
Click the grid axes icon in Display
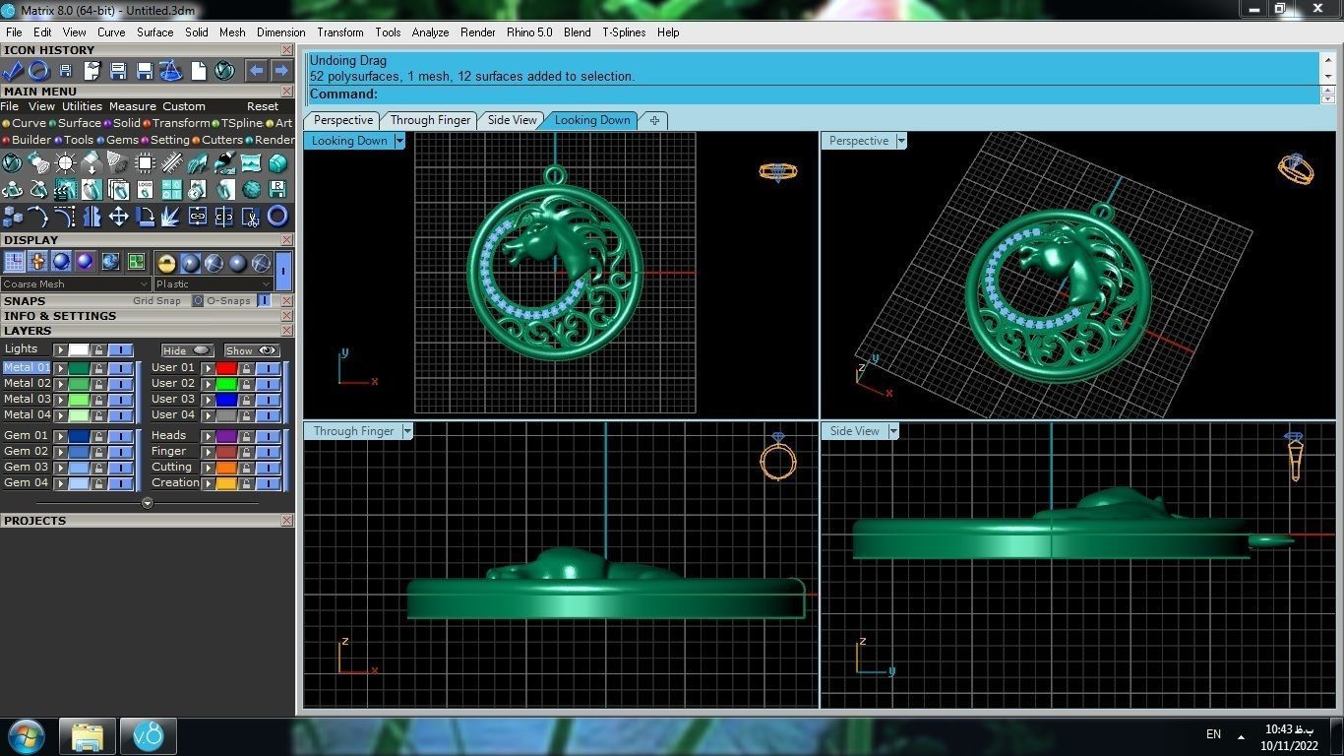[15, 262]
